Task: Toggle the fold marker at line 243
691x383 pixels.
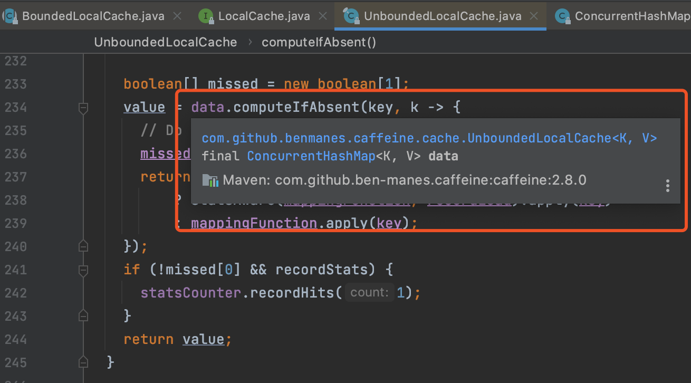Action: (x=83, y=316)
